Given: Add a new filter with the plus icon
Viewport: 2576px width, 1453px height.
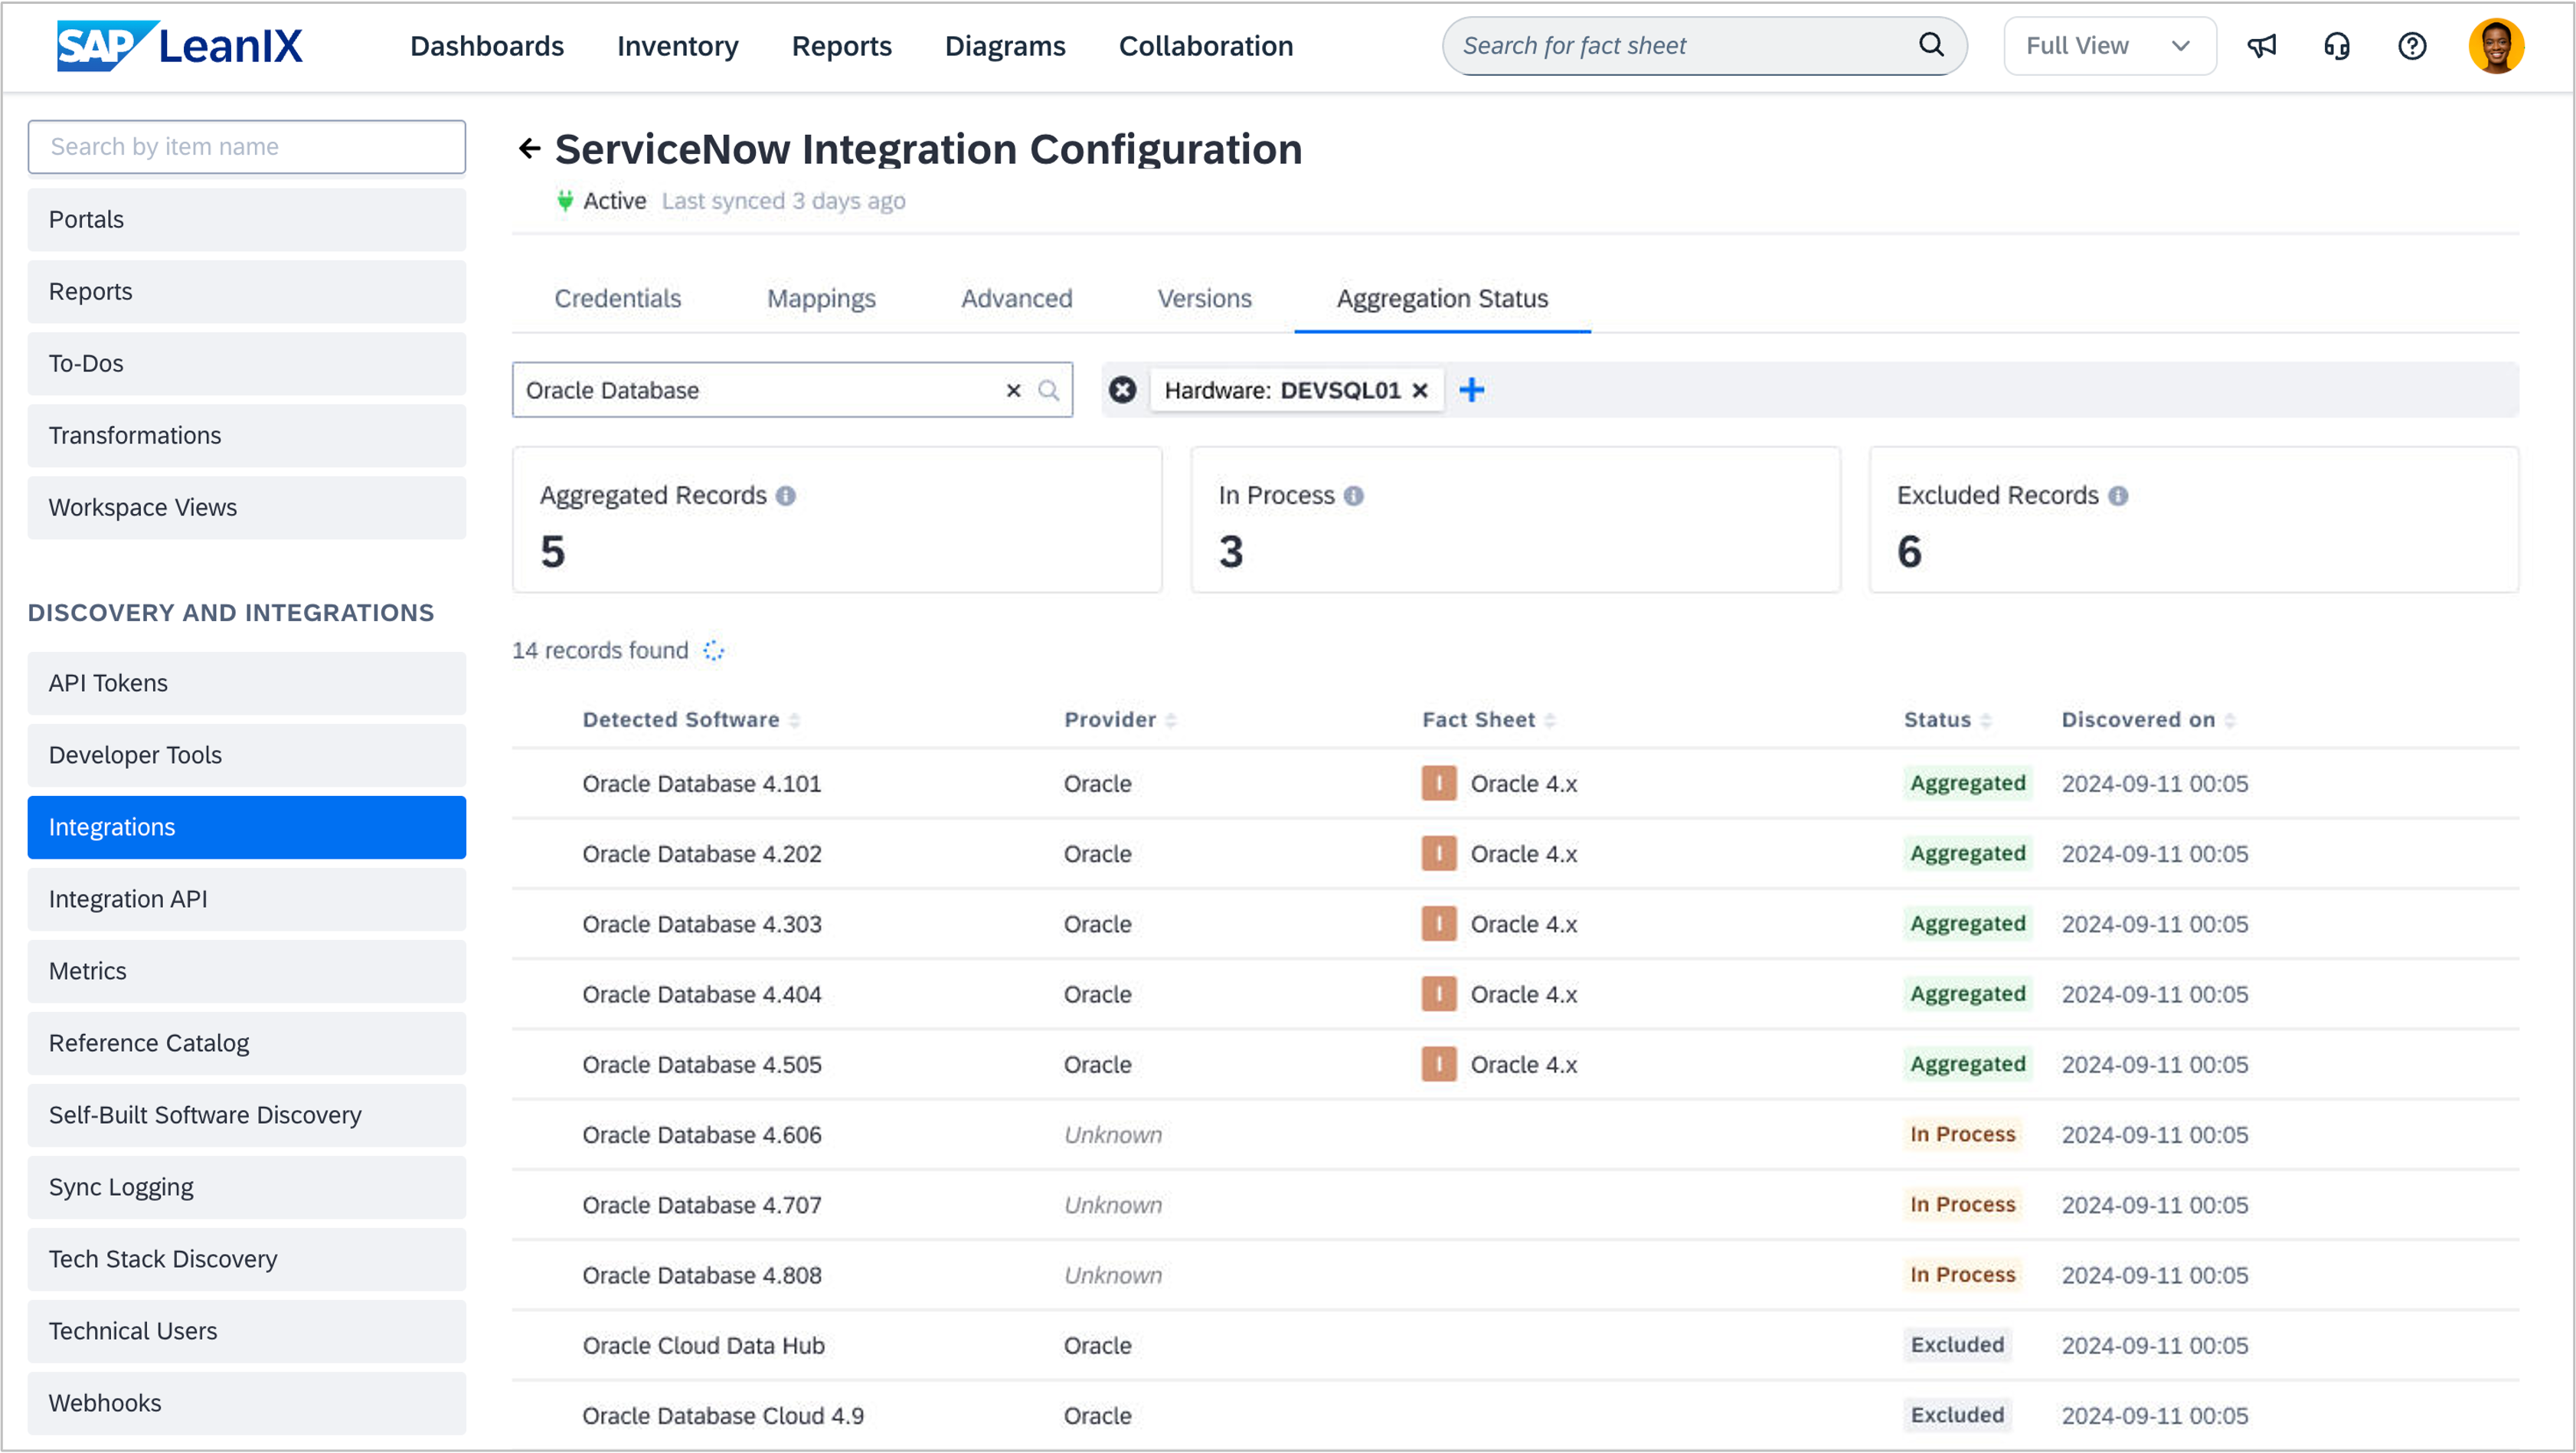Looking at the screenshot, I should [x=1472, y=390].
